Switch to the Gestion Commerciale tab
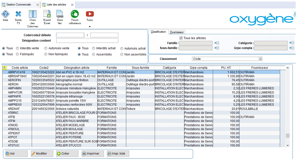The width and height of the screenshot is (297, 159). click(18, 5)
